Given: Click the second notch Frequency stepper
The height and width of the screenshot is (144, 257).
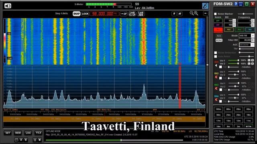Looking at the screenshot, I should coord(253,25).
